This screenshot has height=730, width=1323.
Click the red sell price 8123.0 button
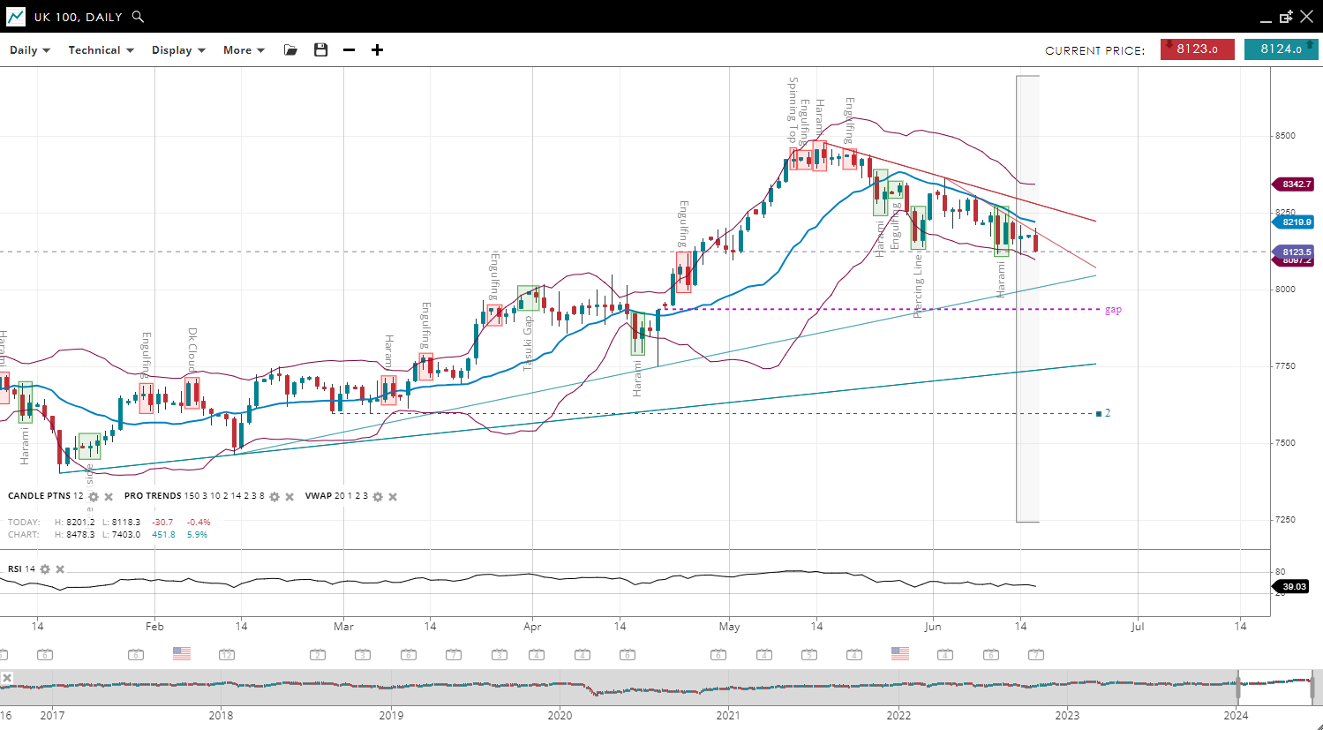1197,49
